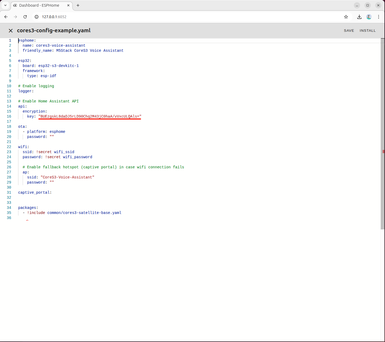The height and width of the screenshot is (342, 385).
Task: Expand the tab search dropdown arrow
Action: (5, 5)
